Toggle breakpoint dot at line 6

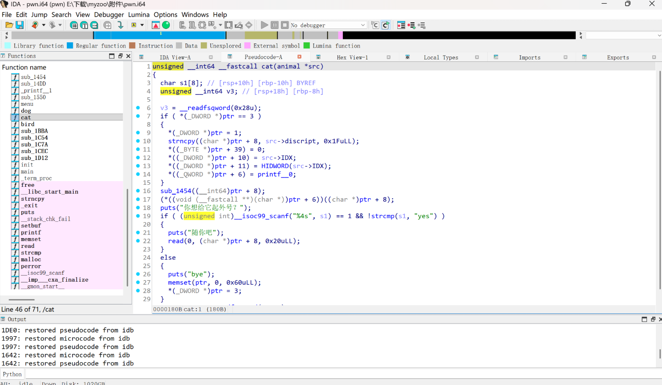click(x=138, y=108)
